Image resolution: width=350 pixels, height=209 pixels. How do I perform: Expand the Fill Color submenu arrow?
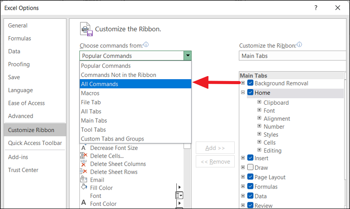point(179,187)
